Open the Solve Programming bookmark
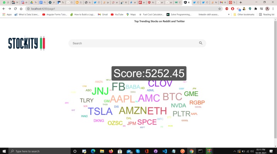Screen dimensions: 277x154 tap(179, 15)
